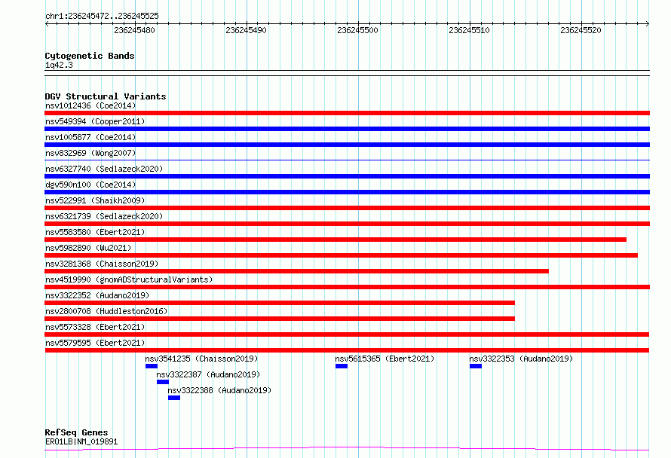Click ruler position 236245480
The height and width of the screenshot is (458, 671).
(134, 30)
